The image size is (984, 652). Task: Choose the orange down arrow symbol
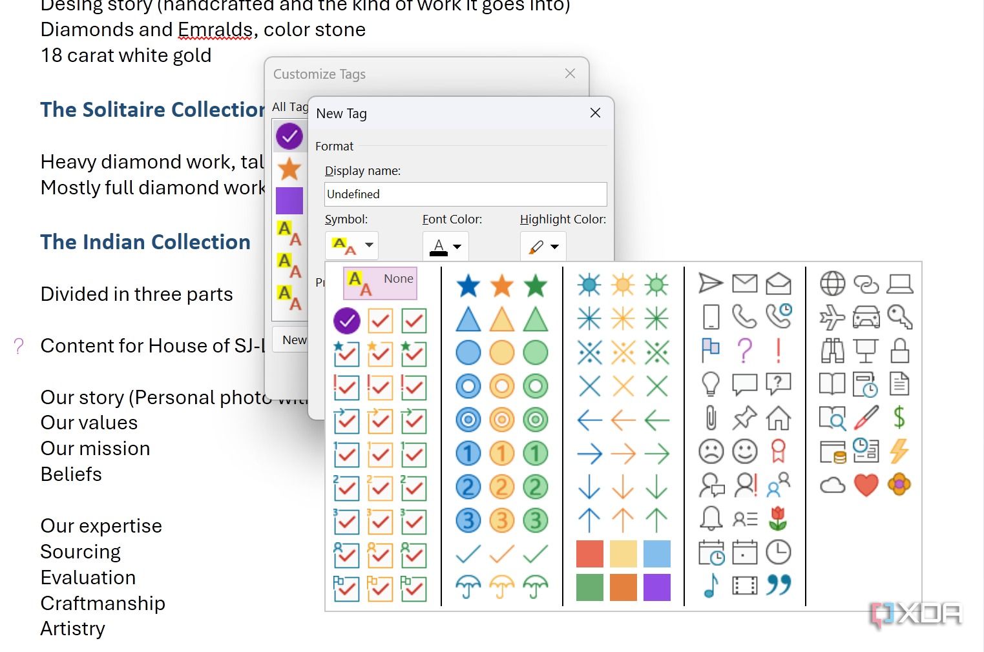coord(623,487)
